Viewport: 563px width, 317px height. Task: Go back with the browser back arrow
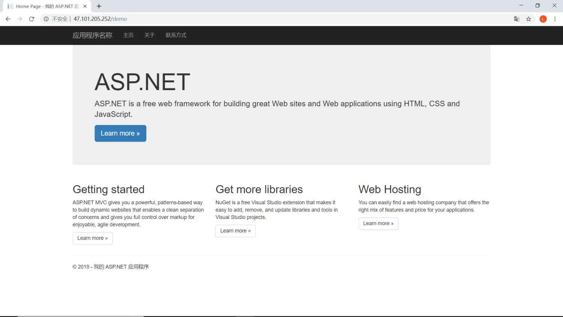click(x=8, y=19)
